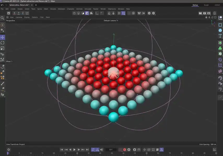Select the Rotate tool
Image resolution: width=223 pixels, height=156 pixels.
tap(2, 43)
